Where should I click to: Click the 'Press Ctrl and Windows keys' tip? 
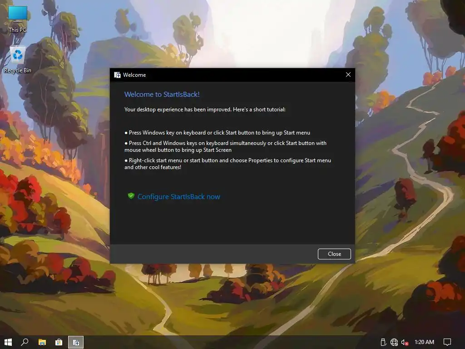225,146
